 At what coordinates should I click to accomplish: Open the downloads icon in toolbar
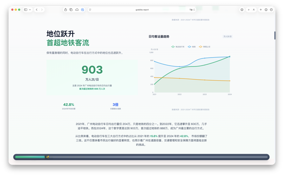(x=242, y=10)
